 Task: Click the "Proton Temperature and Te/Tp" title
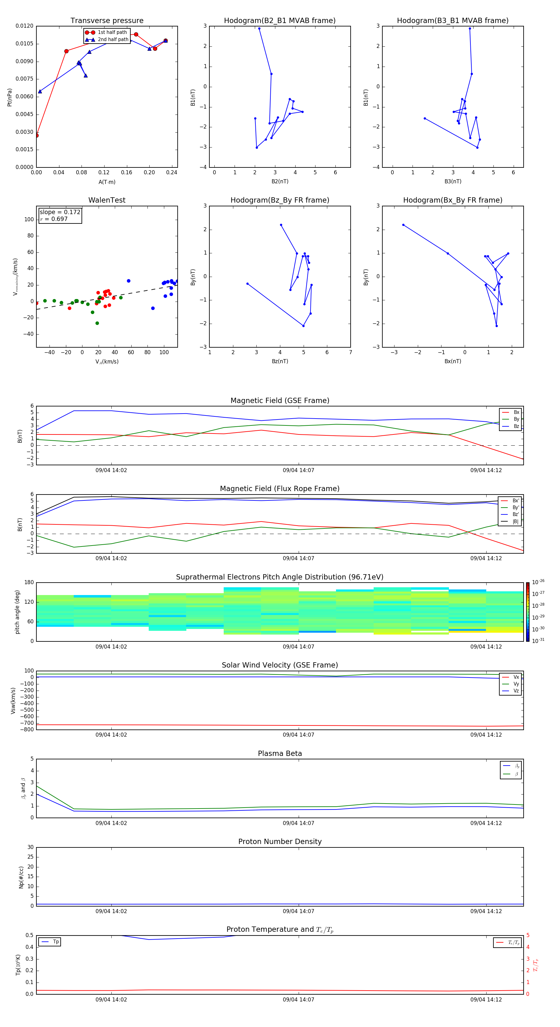pyautogui.click(x=280, y=930)
